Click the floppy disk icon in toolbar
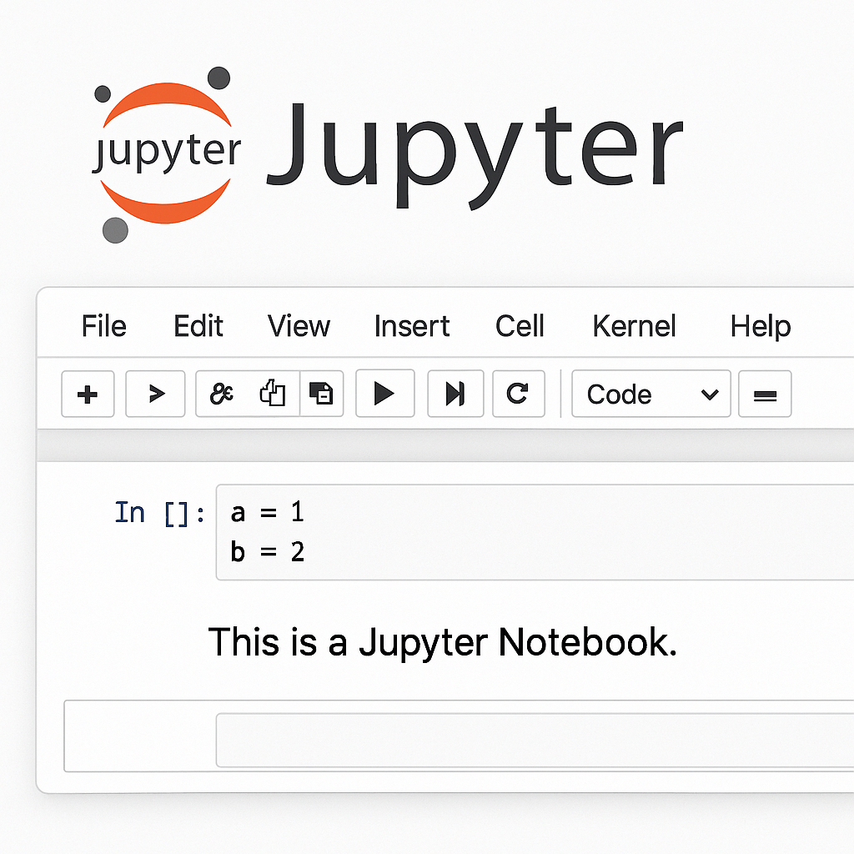The width and height of the screenshot is (854, 854). coord(321,394)
